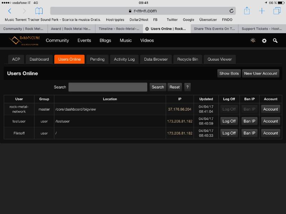Switch to the Share This Events browser tab
286x214 pixels.
pyautogui.click(x=214, y=29)
